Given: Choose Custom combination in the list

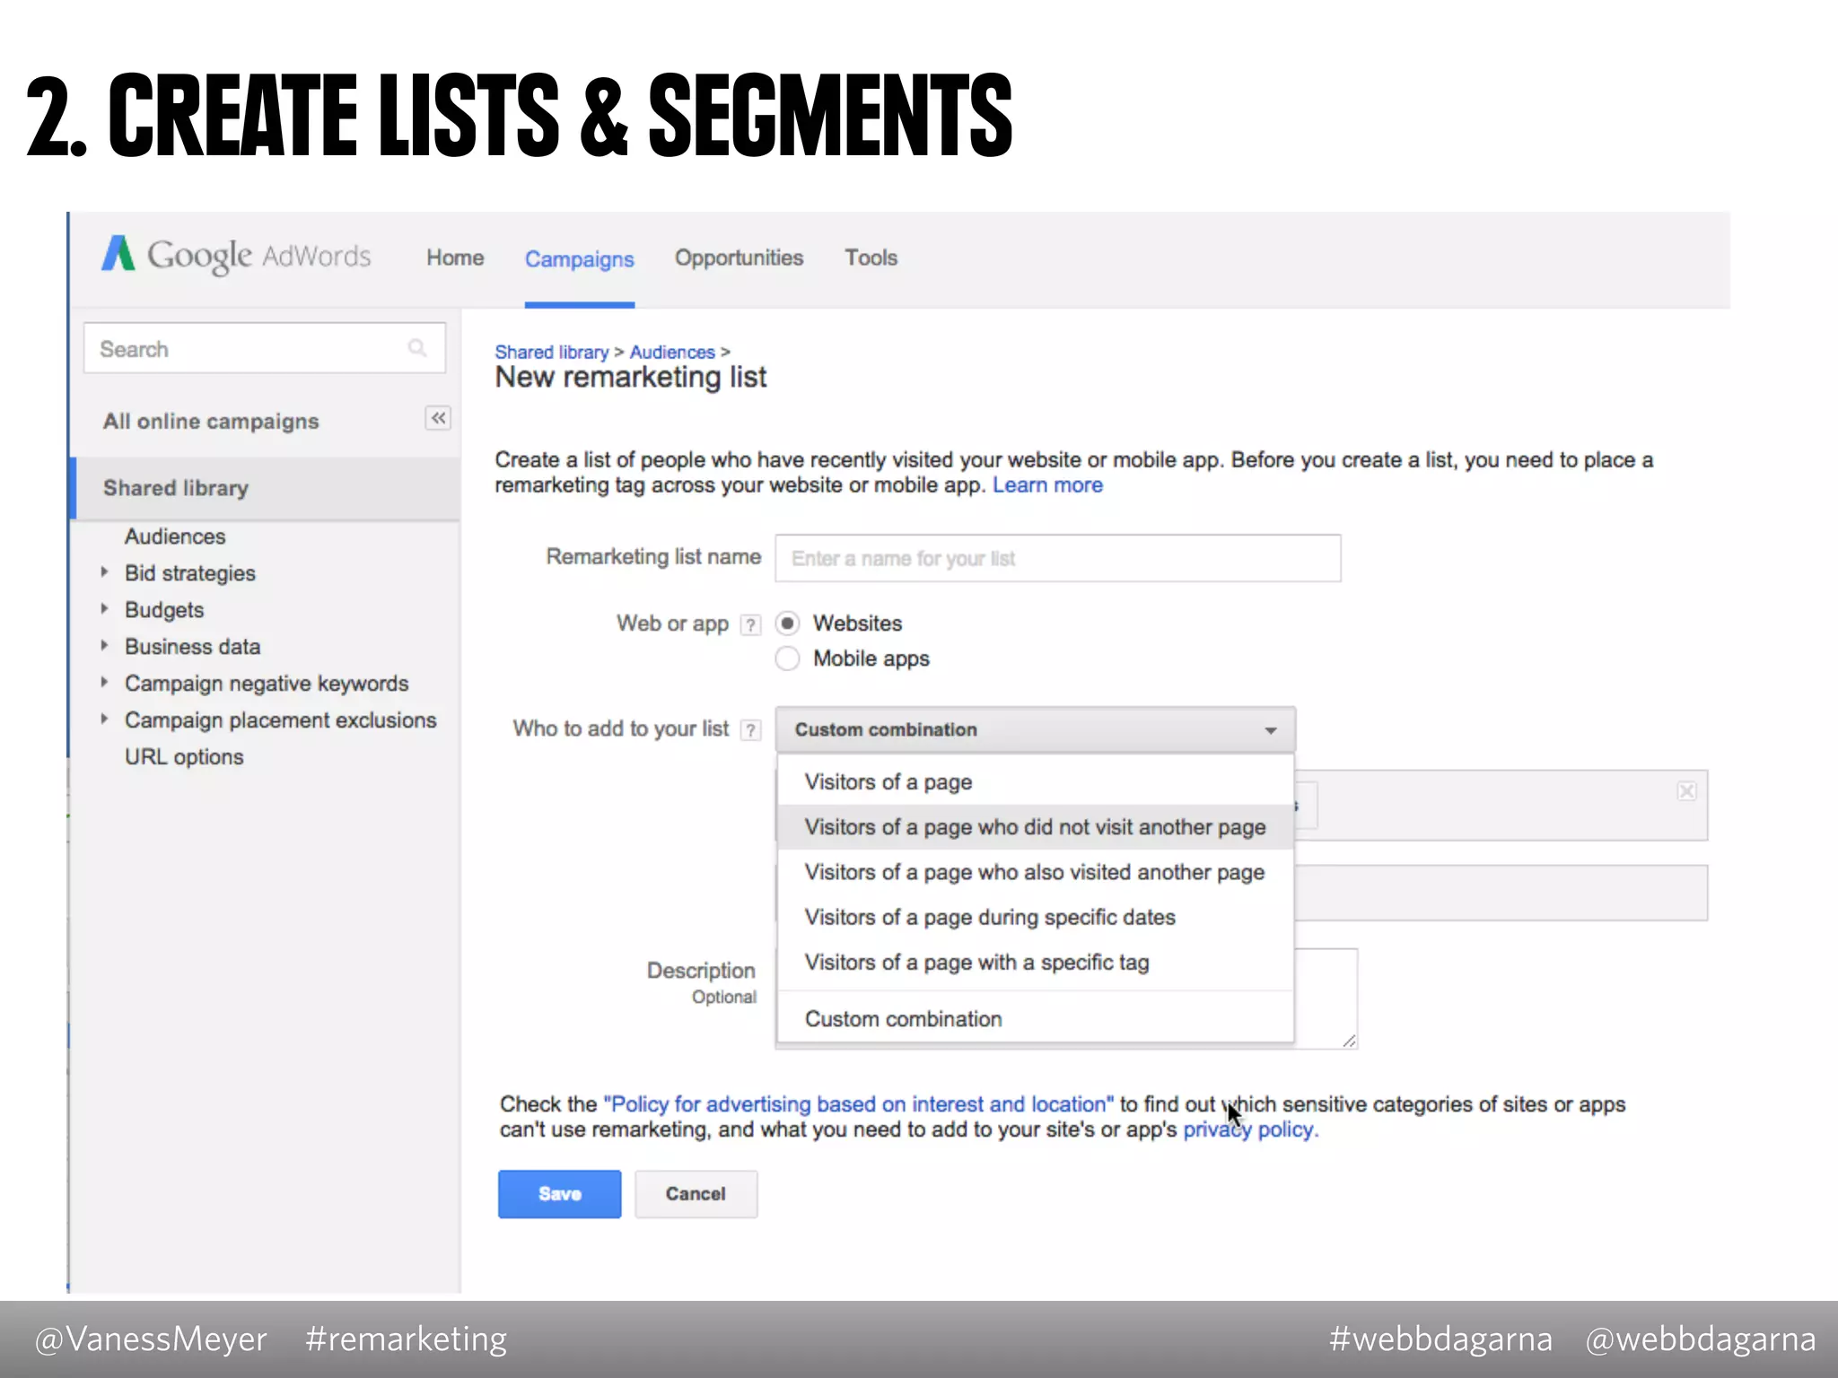Looking at the screenshot, I should [1036, 1019].
